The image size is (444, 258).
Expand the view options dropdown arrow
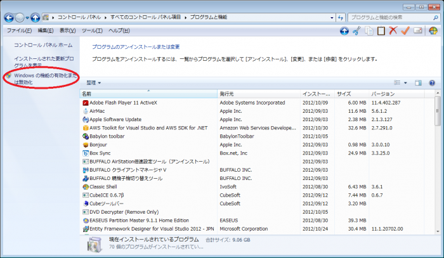coord(405,82)
